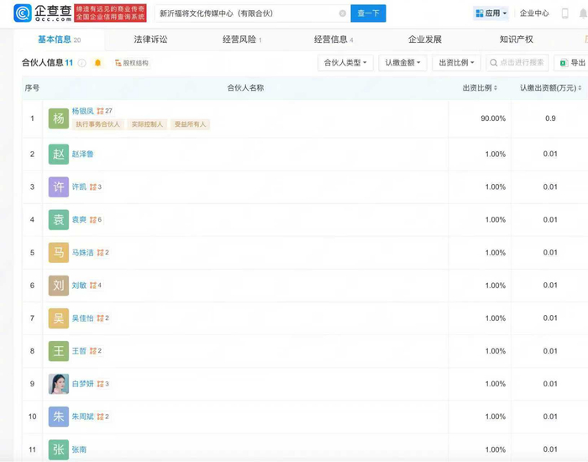This screenshot has width=588, height=462.
Task: Click the mobile phone icon in top bar
Action: tap(565, 13)
